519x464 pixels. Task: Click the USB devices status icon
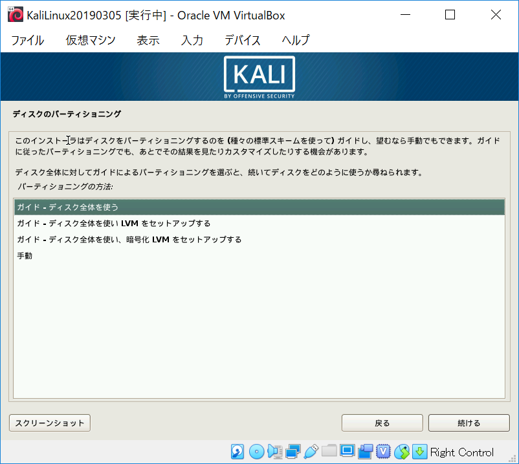[x=311, y=452]
